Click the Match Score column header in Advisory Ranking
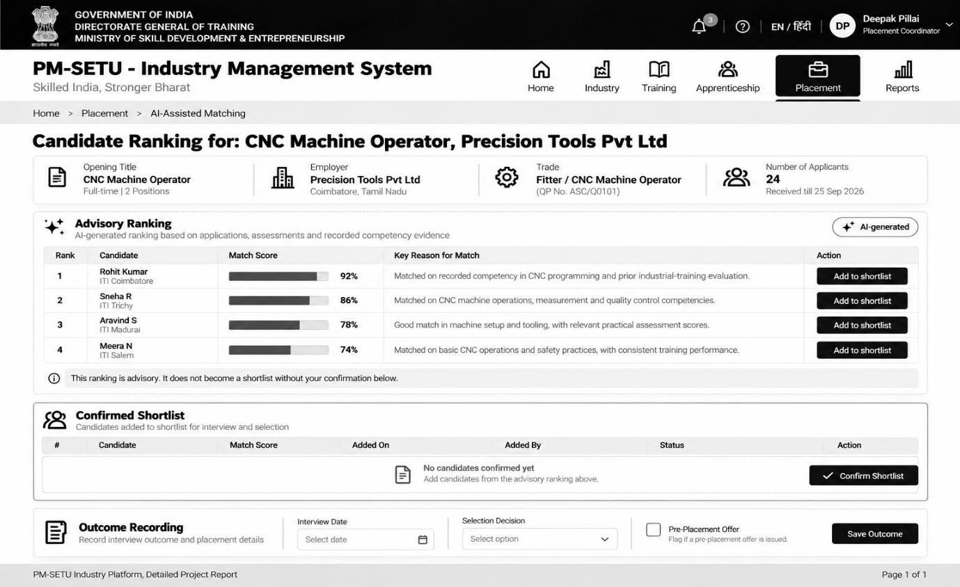 tap(253, 255)
